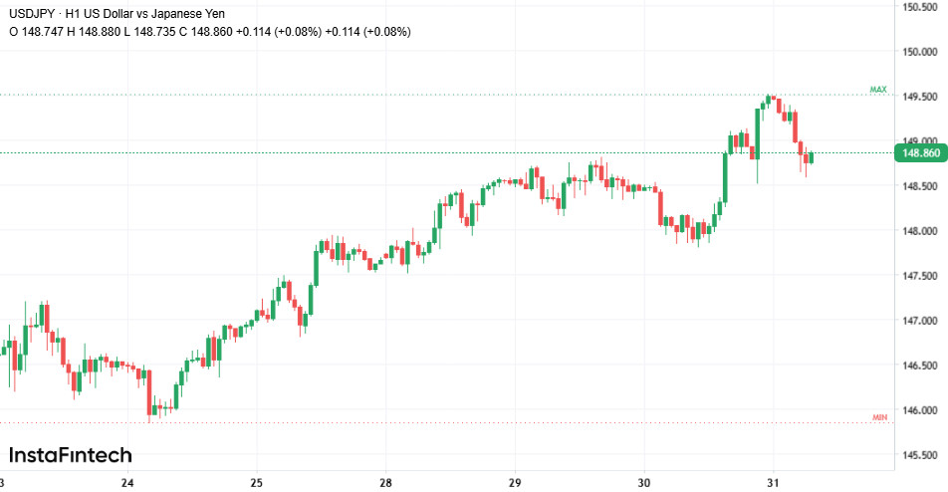The height and width of the screenshot is (492, 948).
Task: Select date 31 on the time axis
Action: pyautogui.click(x=774, y=483)
